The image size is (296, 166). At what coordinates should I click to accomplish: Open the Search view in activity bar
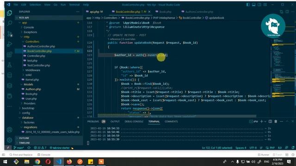(x=9, y=23)
